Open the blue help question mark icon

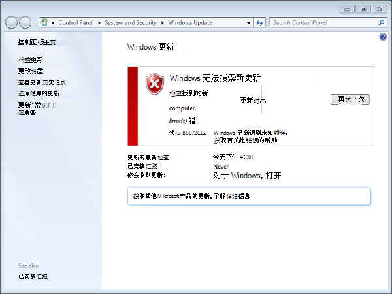383,37
